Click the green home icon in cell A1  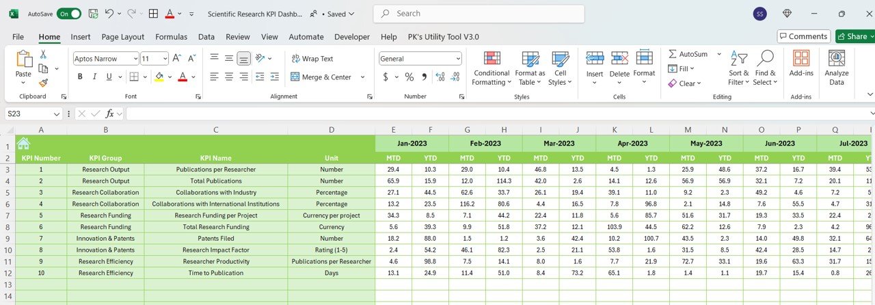[23, 143]
